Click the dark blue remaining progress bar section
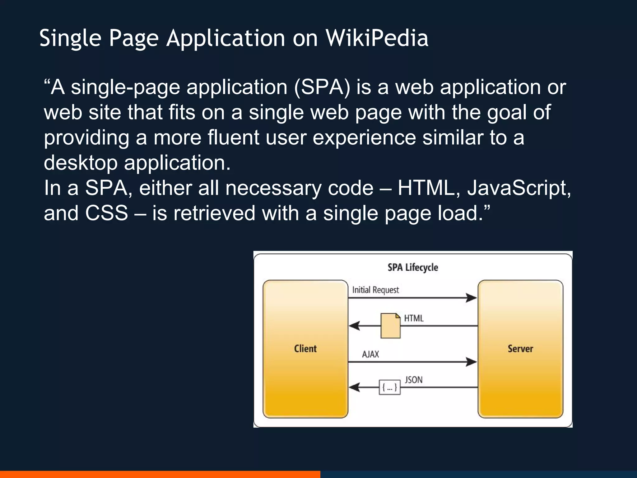This screenshot has height=478, width=637. pos(478,474)
